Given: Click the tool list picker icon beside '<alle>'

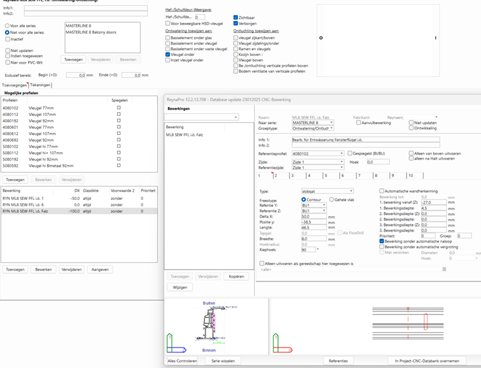Looking at the screenshot, I should click(444, 269).
